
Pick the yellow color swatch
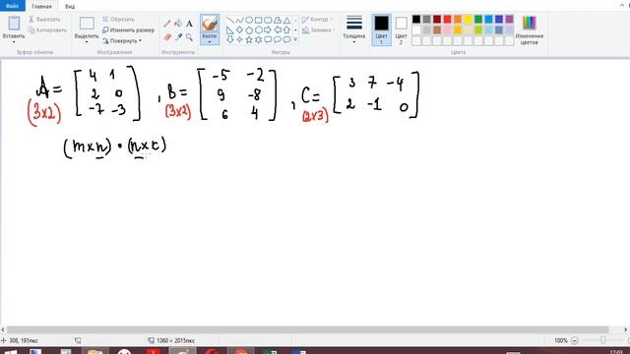point(469,20)
